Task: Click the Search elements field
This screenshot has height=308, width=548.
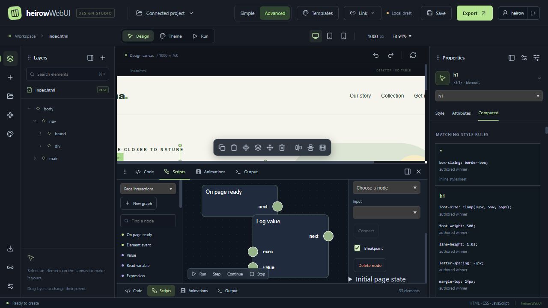Action: click(x=68, y=74)
